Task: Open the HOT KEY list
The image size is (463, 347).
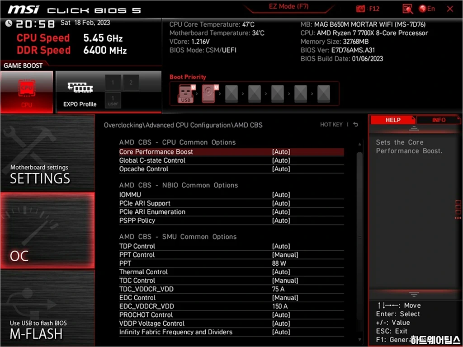Action: [331, 125]
